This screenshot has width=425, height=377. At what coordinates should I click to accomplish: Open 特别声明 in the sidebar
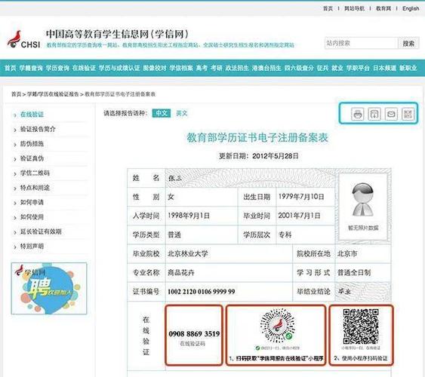pyautogui.click(x=32, y=247)
